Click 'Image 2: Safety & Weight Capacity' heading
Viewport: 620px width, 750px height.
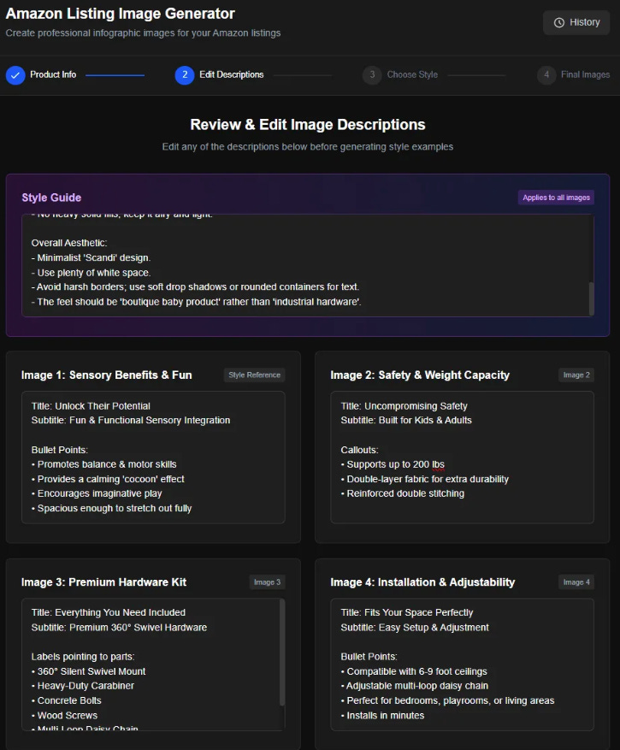tap(420, 375)
